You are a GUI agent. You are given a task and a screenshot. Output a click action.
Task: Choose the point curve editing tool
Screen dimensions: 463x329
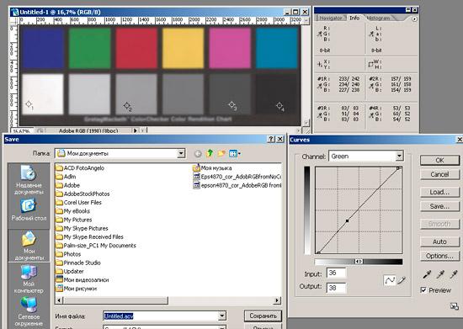coord(390,280)
